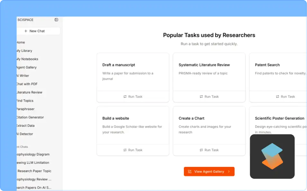Open the Search Papers On AI chat
Viewport: 307px width, 191px height.
point(34,188)
